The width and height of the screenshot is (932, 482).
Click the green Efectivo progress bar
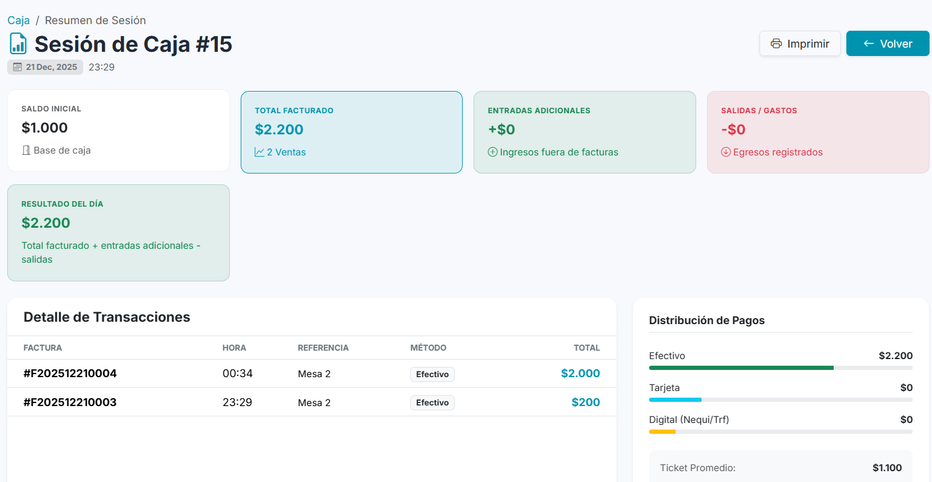(x=741, y=368)
